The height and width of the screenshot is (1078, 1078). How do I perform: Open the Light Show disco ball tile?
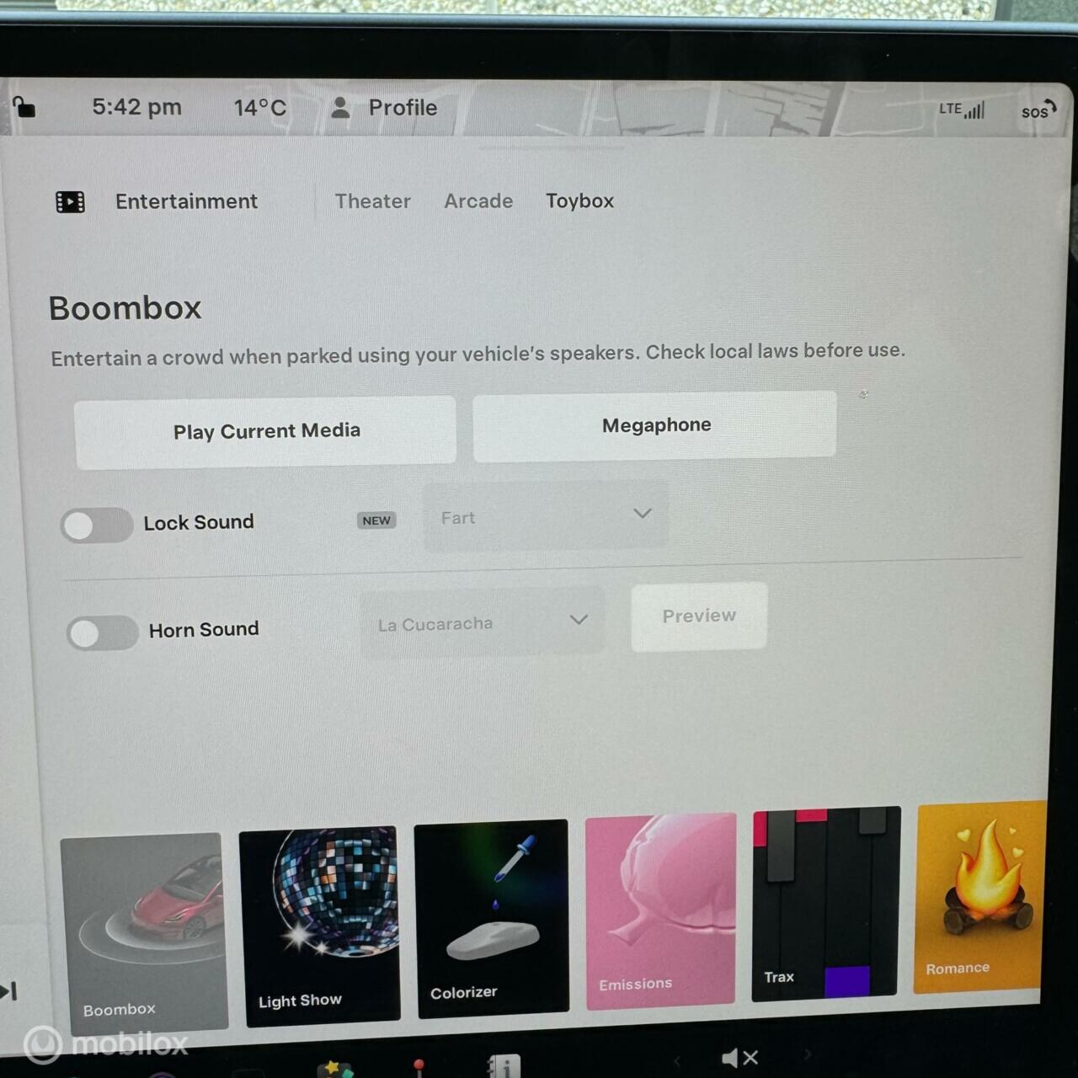[x=319, y=924]
